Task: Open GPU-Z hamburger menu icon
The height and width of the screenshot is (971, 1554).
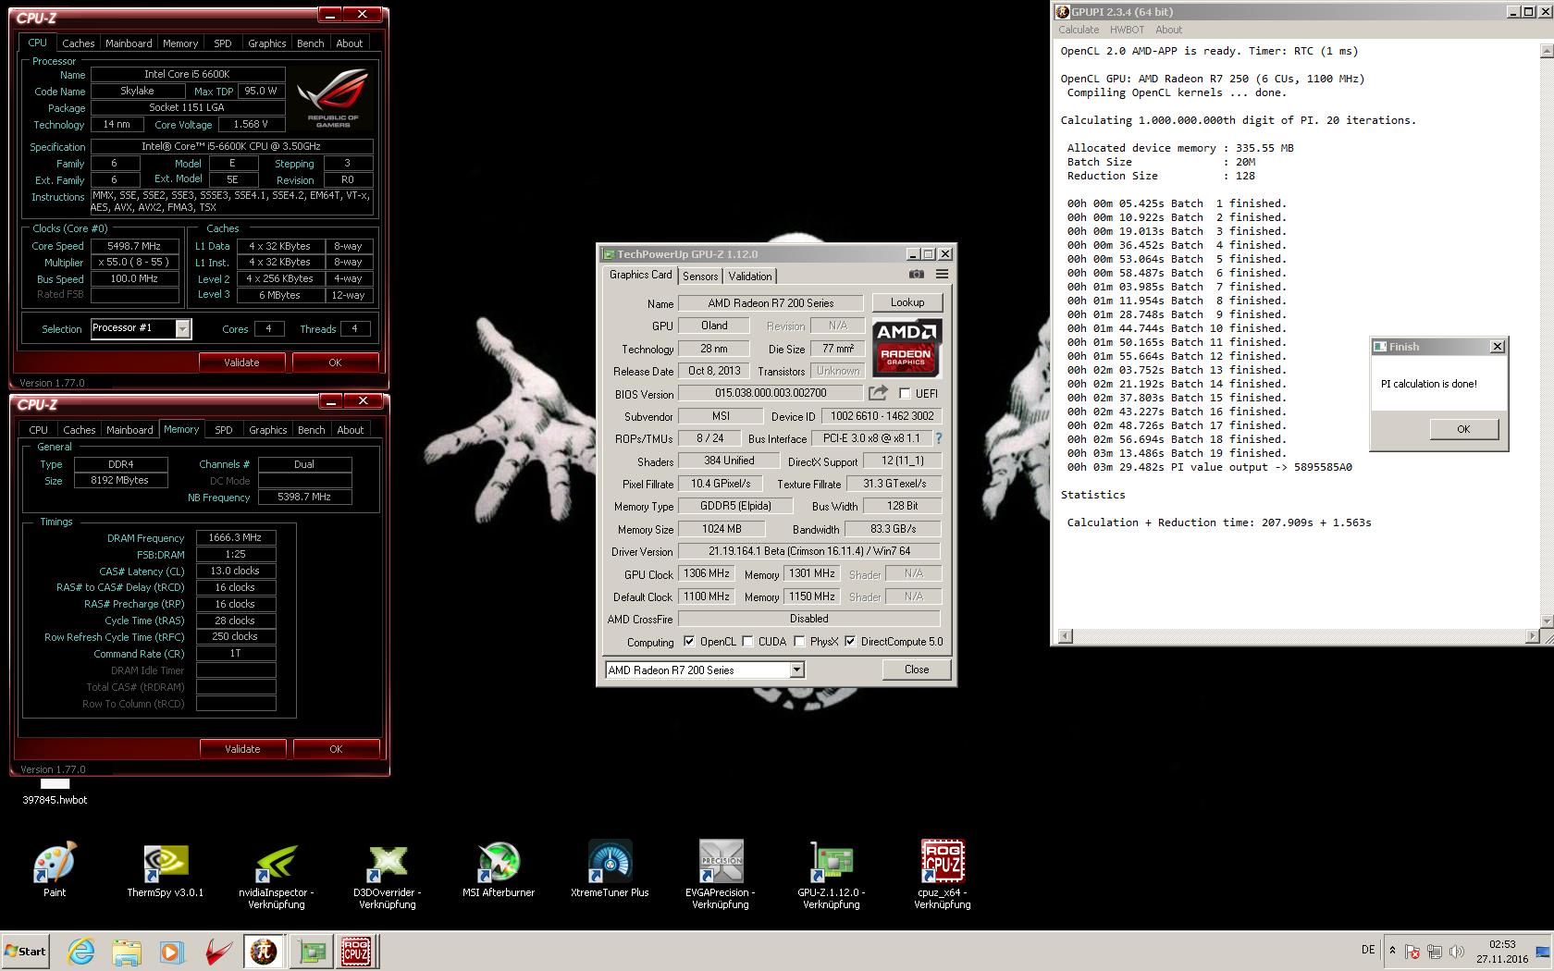Action: click(942, 274)
